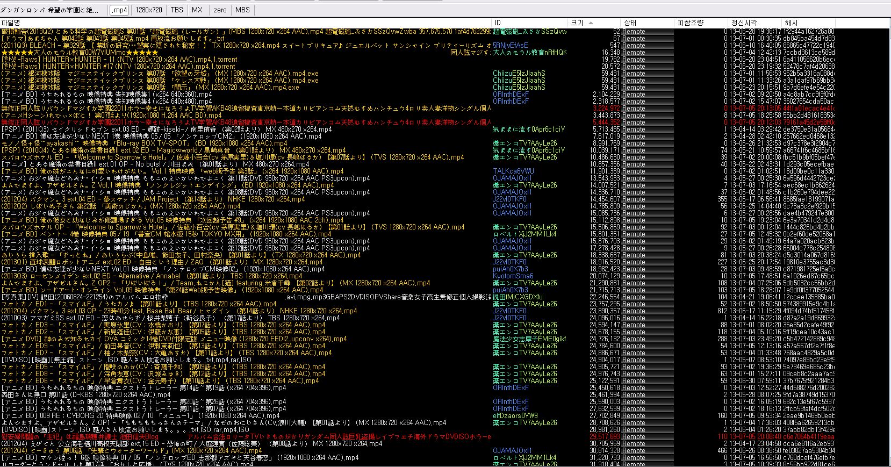The image size is (891, 467).
Task: Toggle the .mp4 filter button
Action: click(120, 10)
